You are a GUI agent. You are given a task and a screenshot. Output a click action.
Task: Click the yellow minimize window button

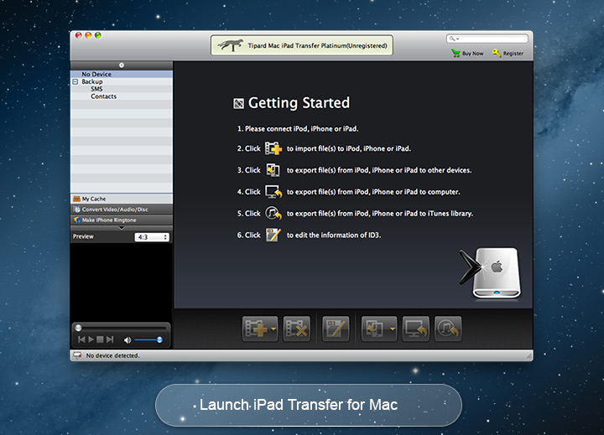click(x=88, y=35)
